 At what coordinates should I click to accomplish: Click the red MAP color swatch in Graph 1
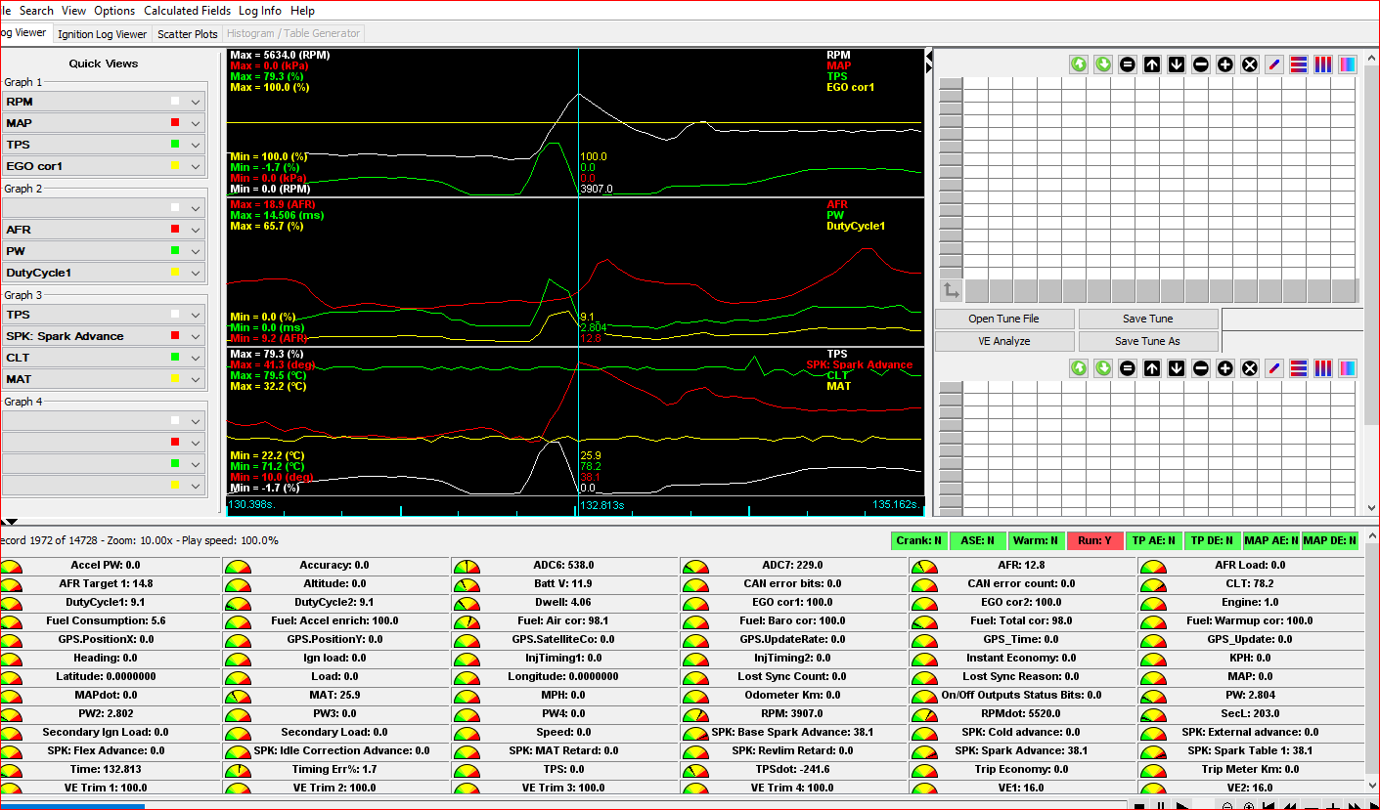174,123
